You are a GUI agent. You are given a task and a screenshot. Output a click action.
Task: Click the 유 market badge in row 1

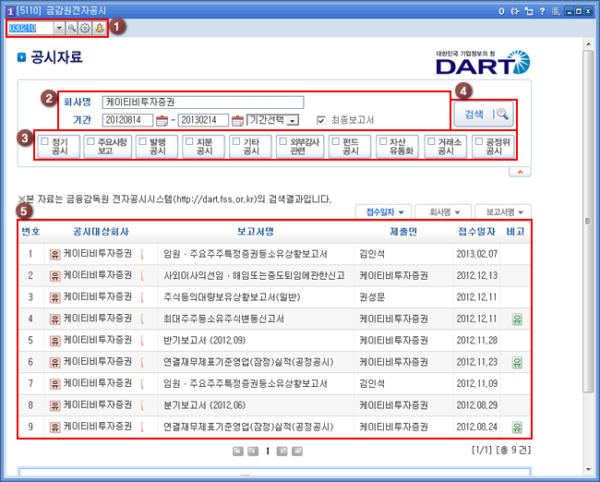54,253
